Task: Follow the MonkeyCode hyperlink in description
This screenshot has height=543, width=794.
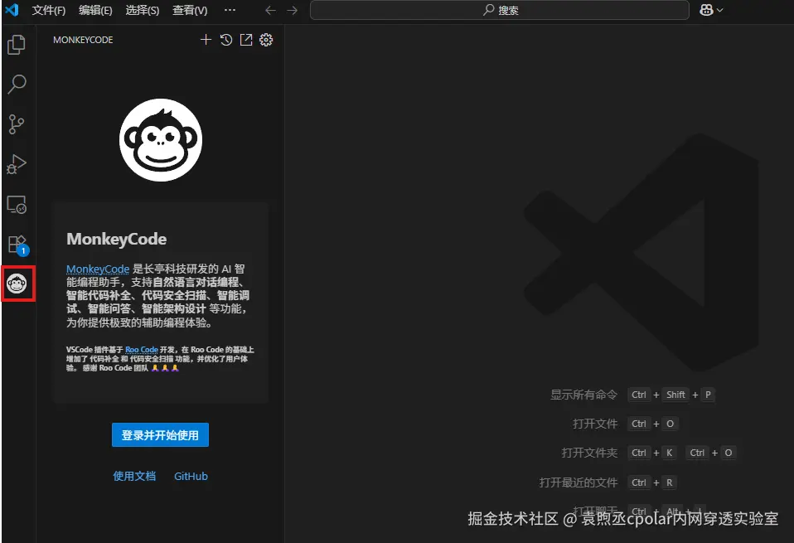Action: (x=98, y=269)
